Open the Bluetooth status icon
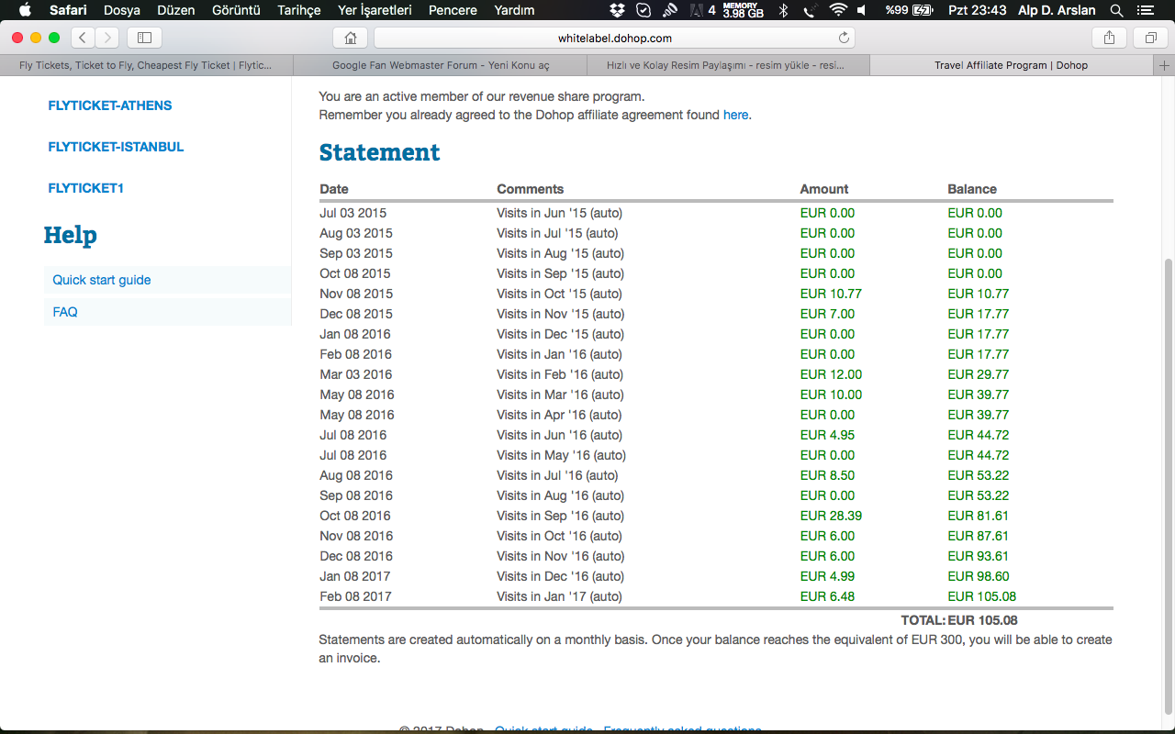 (783, 10)
